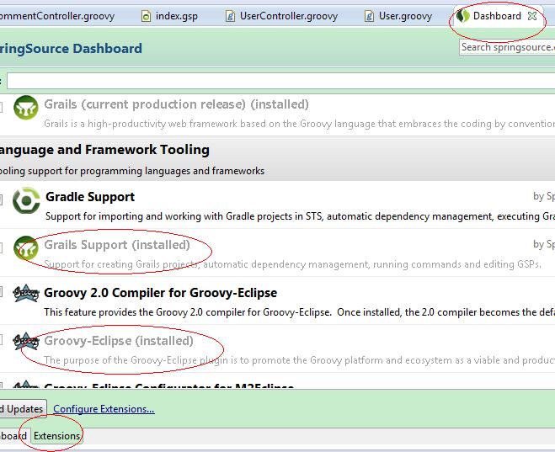Tick the Grails production release checkbox

point(1,107)
